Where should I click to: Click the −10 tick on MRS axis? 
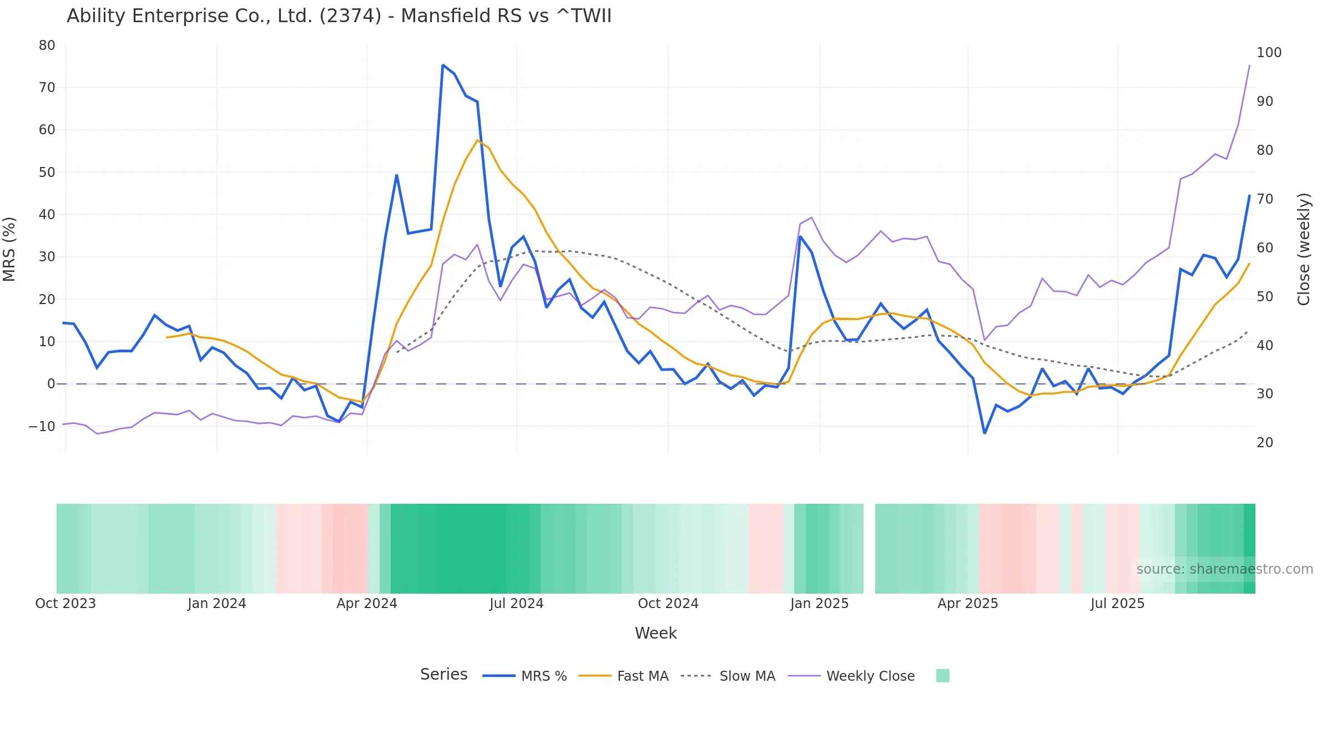(42, 427)
